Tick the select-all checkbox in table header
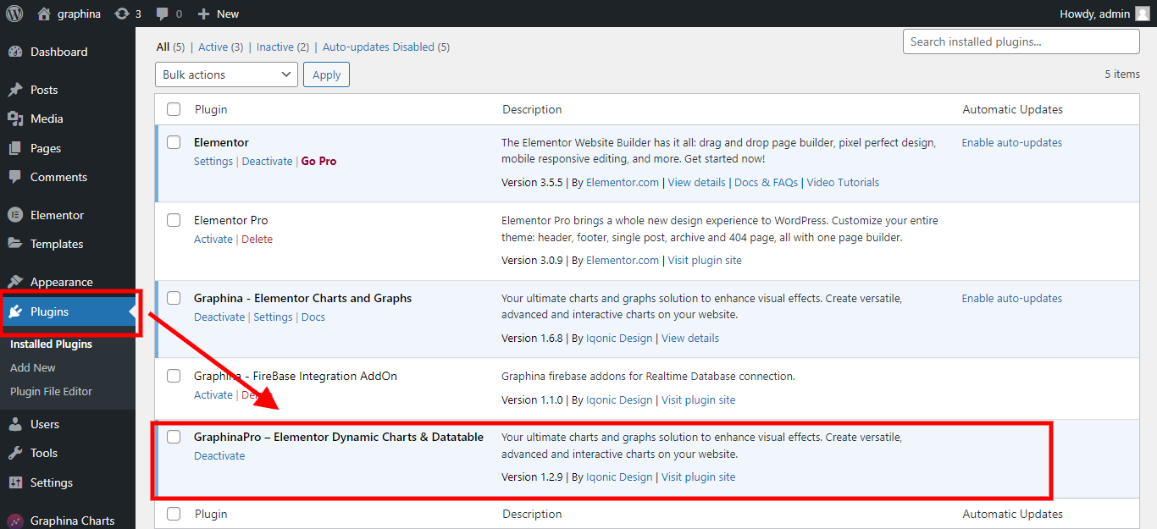Screen dimensions: 1157x529 click(x=174, y=109)
